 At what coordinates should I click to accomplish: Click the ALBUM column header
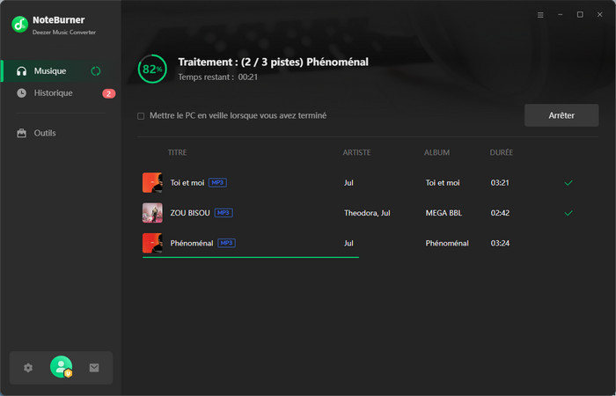click(x=436, y=152)
